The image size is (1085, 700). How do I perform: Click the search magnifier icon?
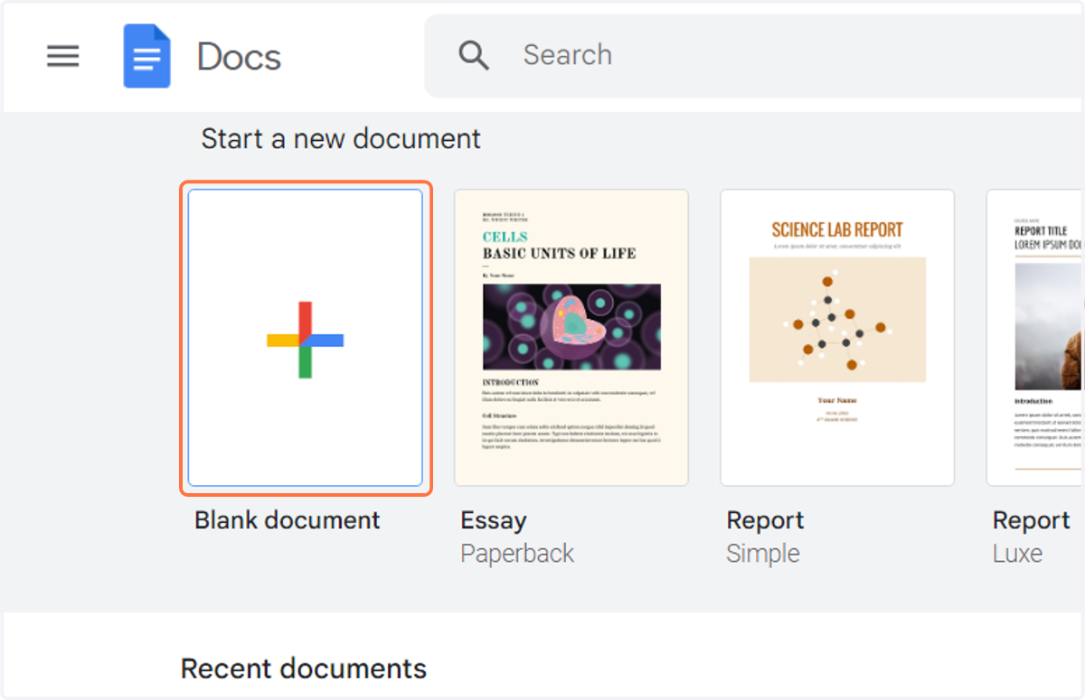pos(474,55)
